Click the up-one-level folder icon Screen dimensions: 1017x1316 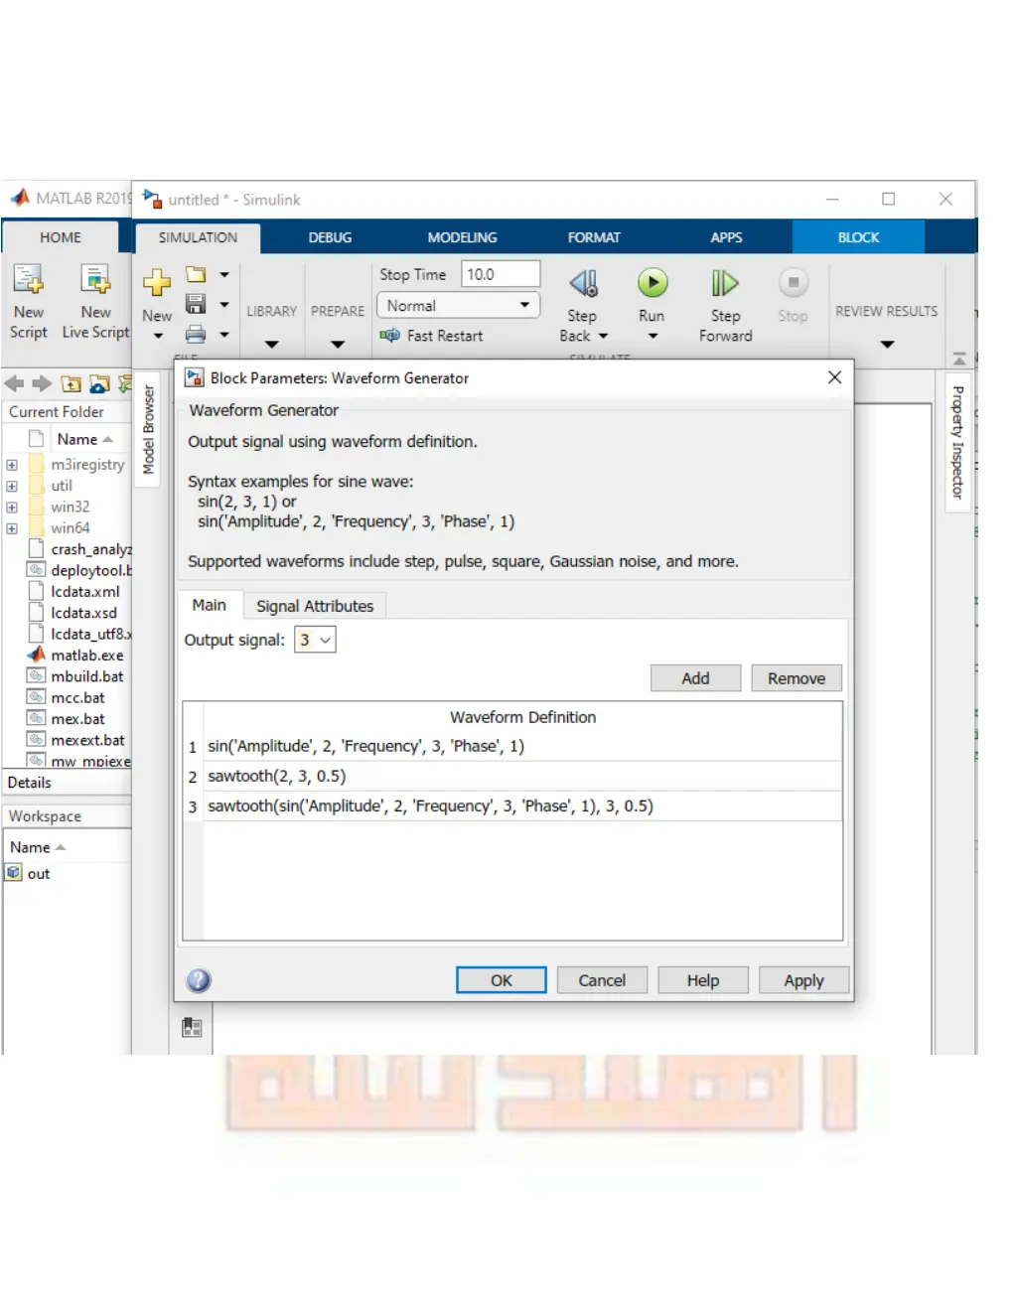[x=71, y=383]
